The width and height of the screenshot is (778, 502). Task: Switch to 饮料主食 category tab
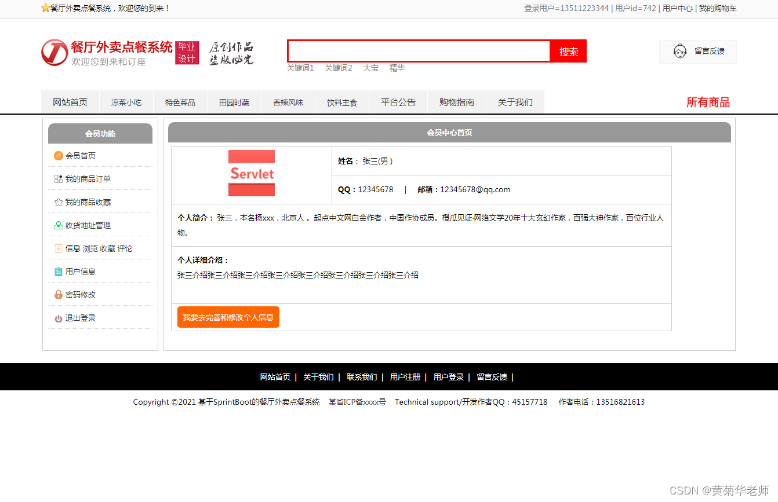[x=341, y=101]
